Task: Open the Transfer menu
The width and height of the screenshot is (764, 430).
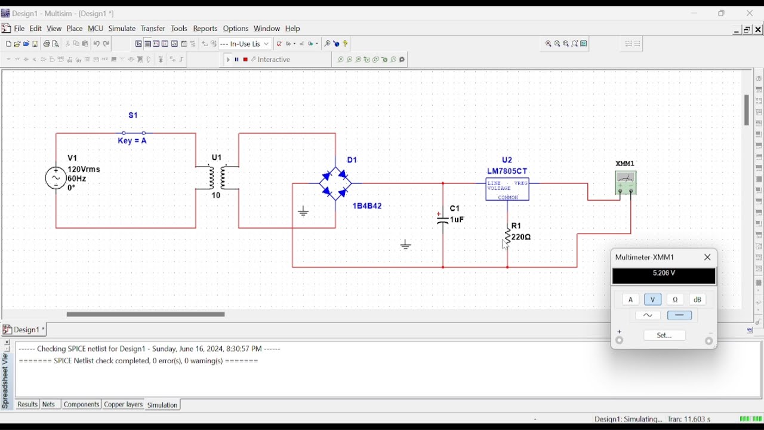Action: tap(153, 29)
